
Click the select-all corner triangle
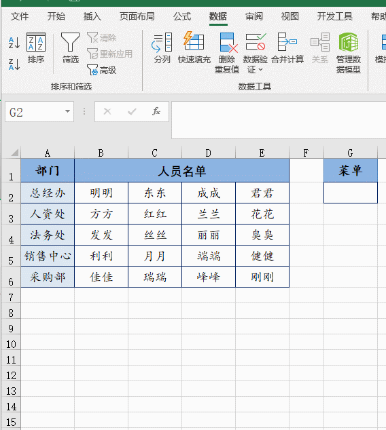click(15, 152)
